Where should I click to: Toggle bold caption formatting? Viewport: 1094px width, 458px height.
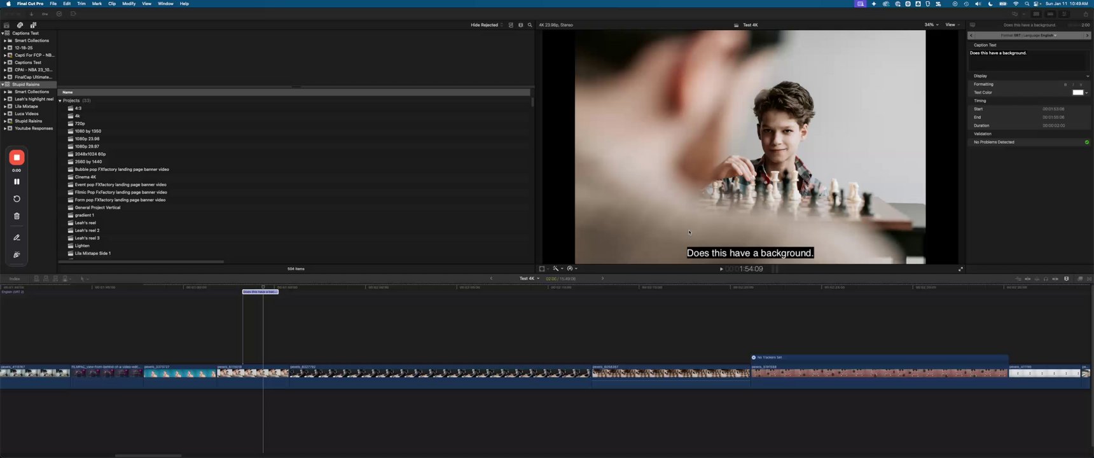[x=1065, y=85]
